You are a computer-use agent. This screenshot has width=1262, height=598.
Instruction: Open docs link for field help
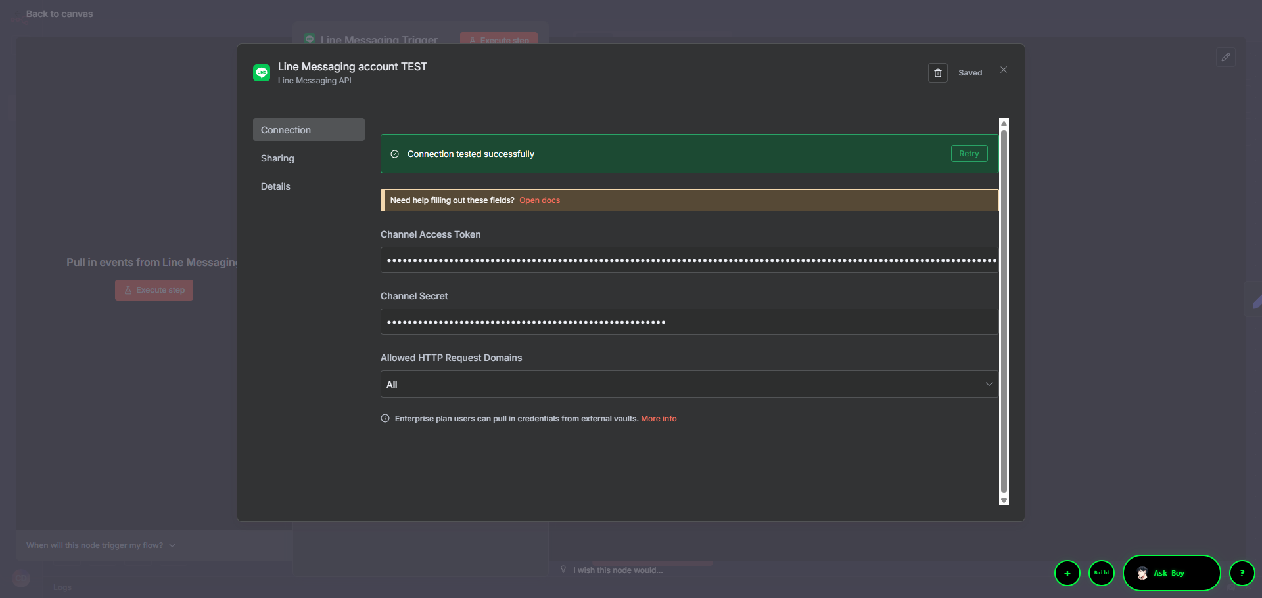click(540, 200)
